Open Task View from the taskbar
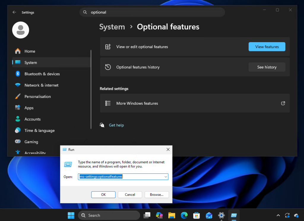 147,215
